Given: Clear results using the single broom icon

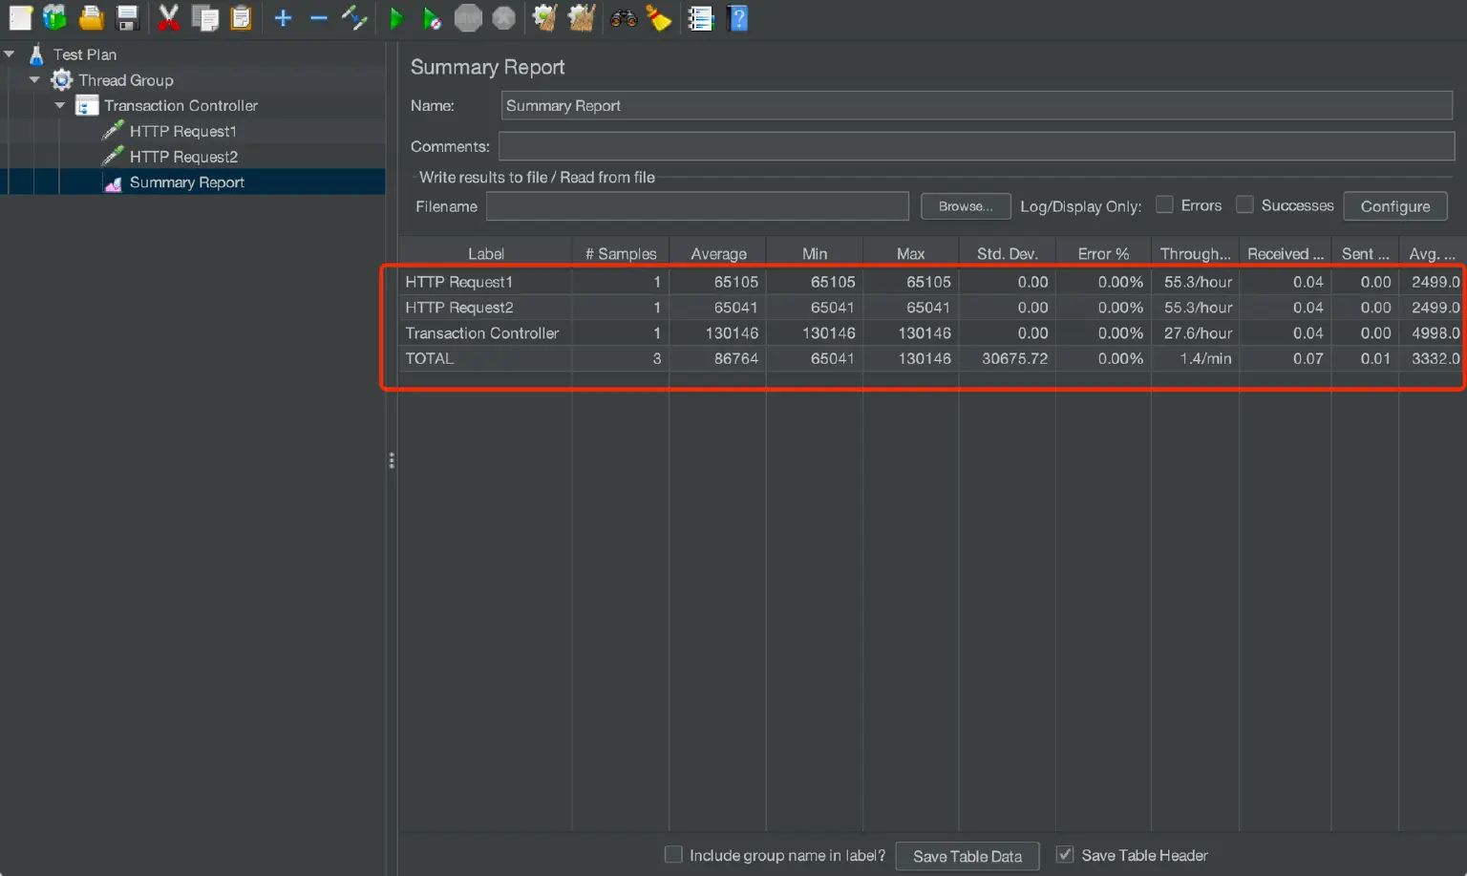Looking at the screenshot, I should (x=544, y=18).
